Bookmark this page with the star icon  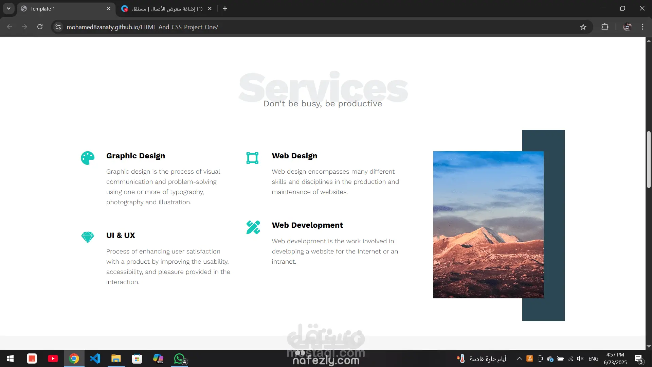(583, 27)
